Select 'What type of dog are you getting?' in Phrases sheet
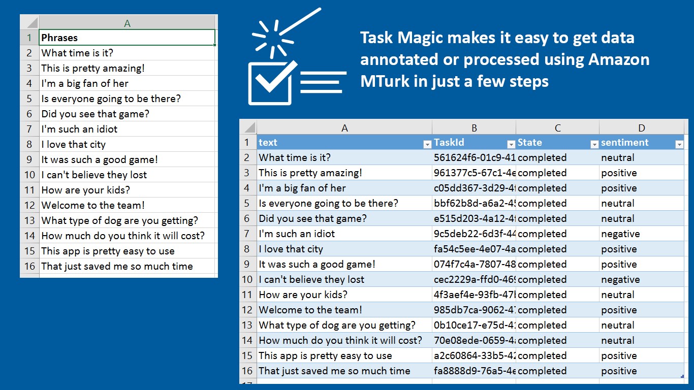The width and height of the screenshot is (694, 390). 127,220
